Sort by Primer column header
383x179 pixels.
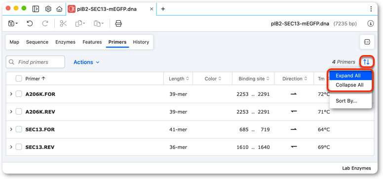tap(36, 79)
